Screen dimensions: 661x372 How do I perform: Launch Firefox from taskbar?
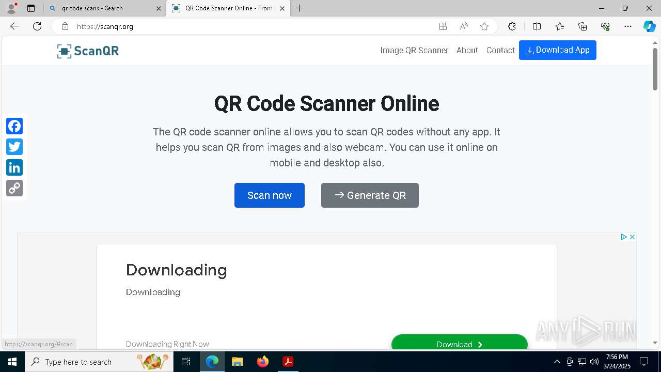coord(262,362)
